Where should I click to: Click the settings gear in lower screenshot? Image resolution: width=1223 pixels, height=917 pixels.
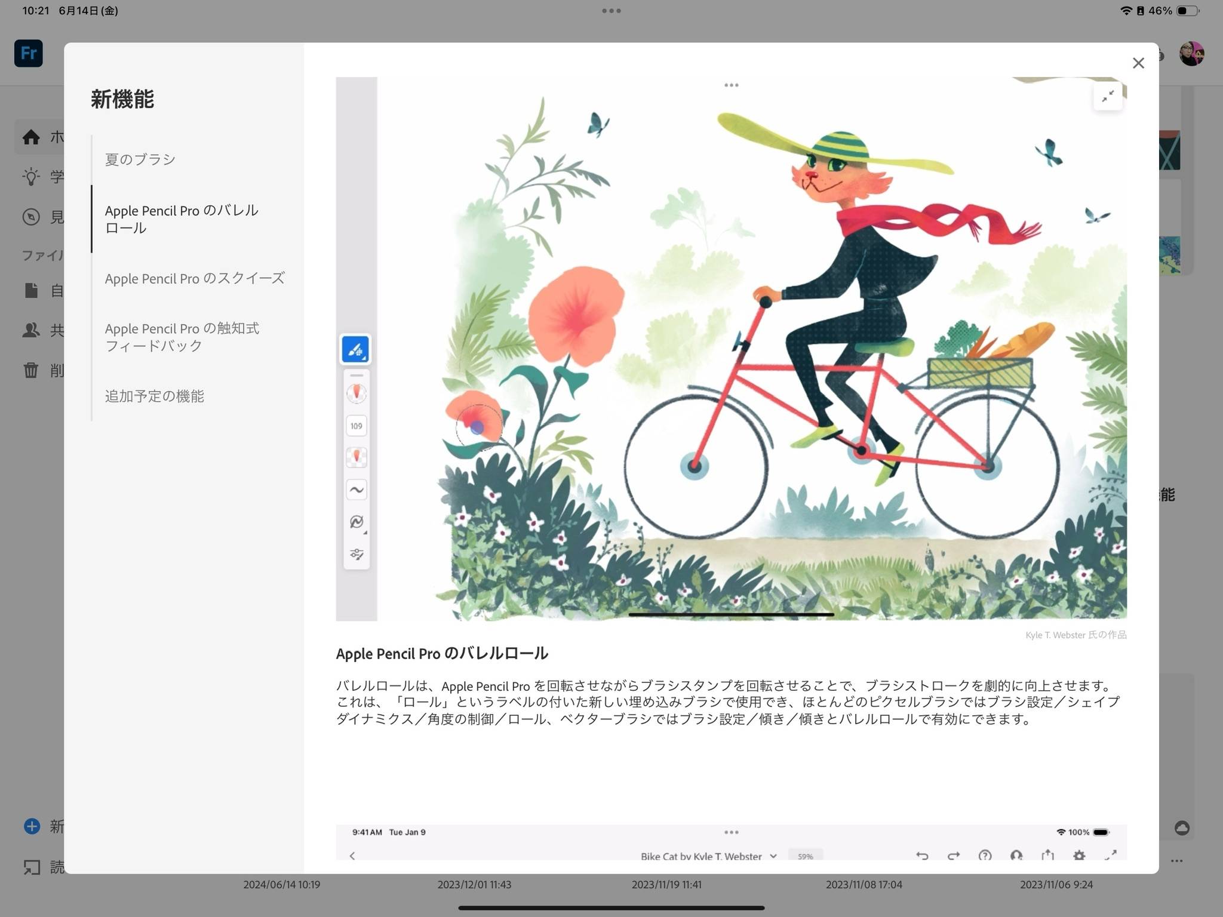(1078, 855)
